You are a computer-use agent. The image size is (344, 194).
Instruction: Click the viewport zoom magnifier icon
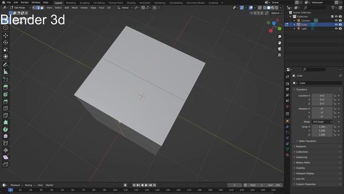click(279, 37)
